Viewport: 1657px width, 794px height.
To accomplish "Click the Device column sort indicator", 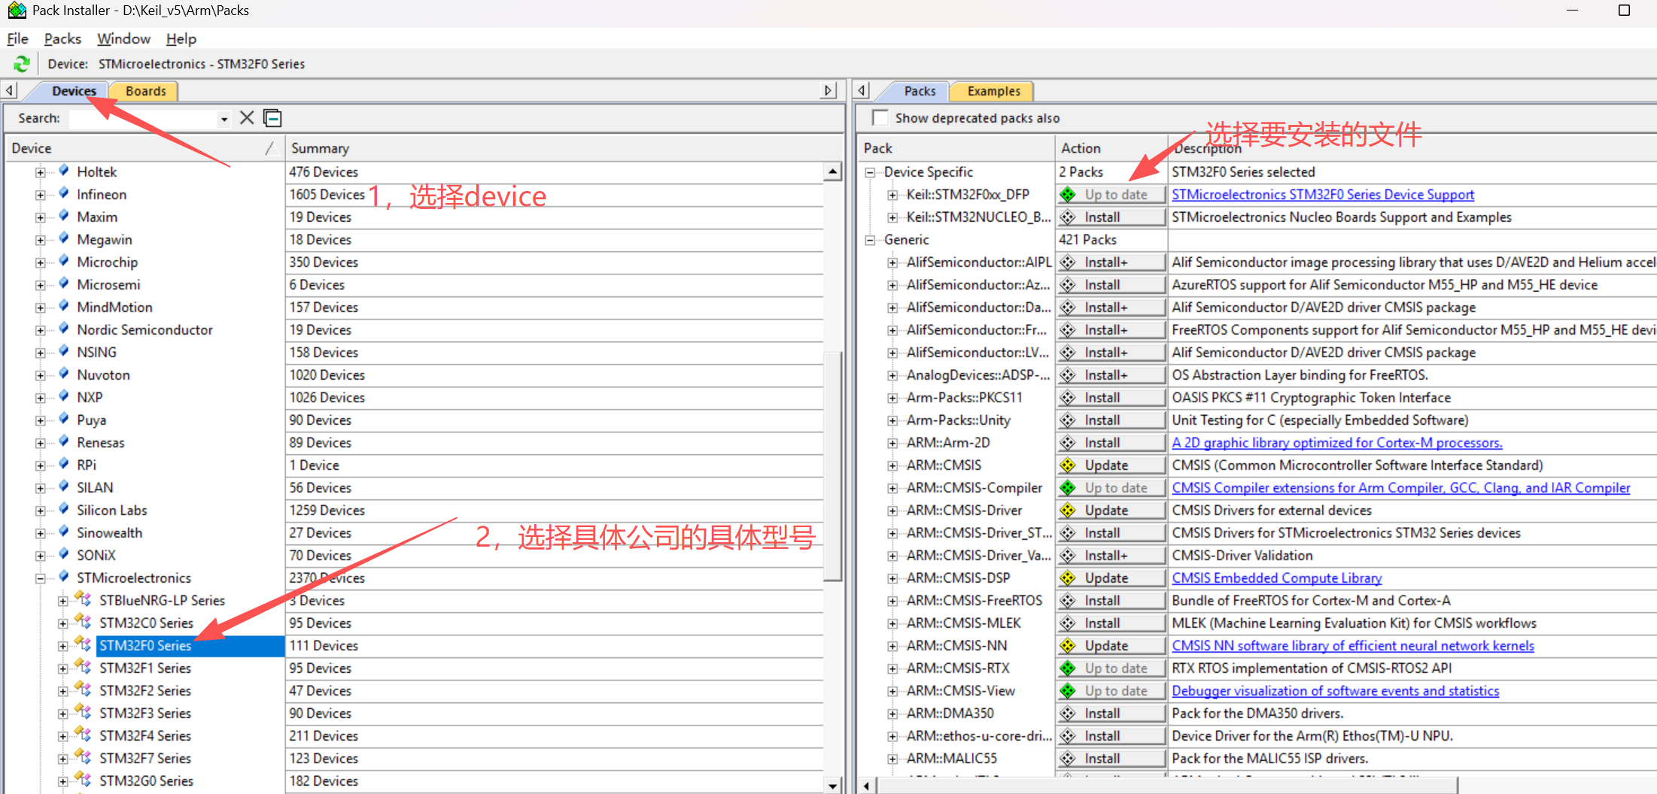I will coord(270,148).
